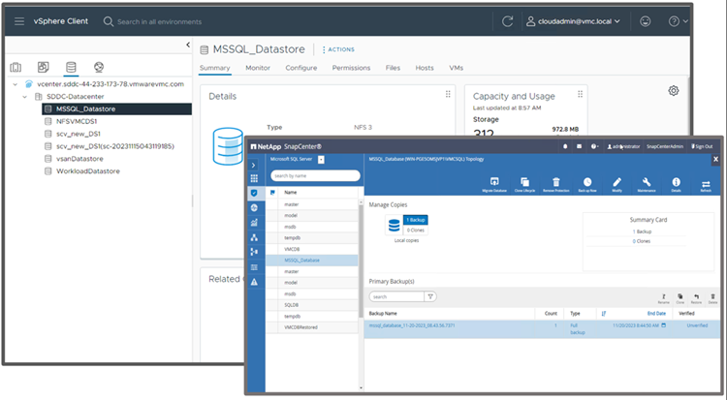The width and height of the screenshot is (727, 400).
Task: Expand the cloudadmin@vmc.local user menu
Action: pos(587,21)
